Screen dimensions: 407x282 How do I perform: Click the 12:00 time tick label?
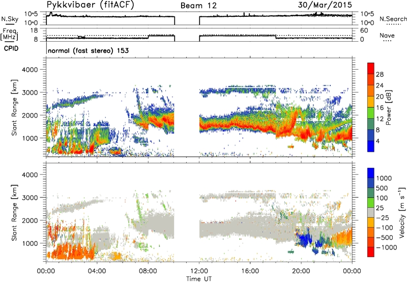[x=199, y=271]
